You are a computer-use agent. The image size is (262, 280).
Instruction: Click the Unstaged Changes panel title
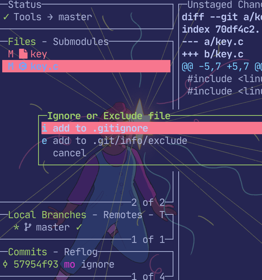225,4
